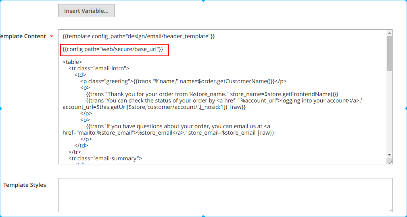The width and height of the screenshot is (407, 217).
Task: Click the Template Content field label
Action: (23, 37)
